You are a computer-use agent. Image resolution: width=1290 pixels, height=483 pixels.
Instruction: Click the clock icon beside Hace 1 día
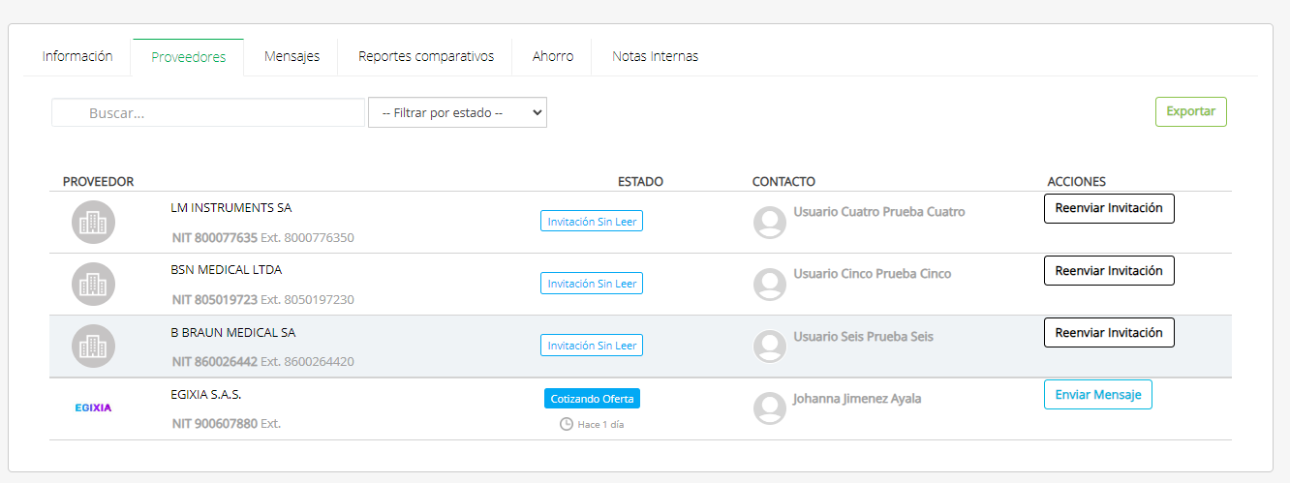567,424
